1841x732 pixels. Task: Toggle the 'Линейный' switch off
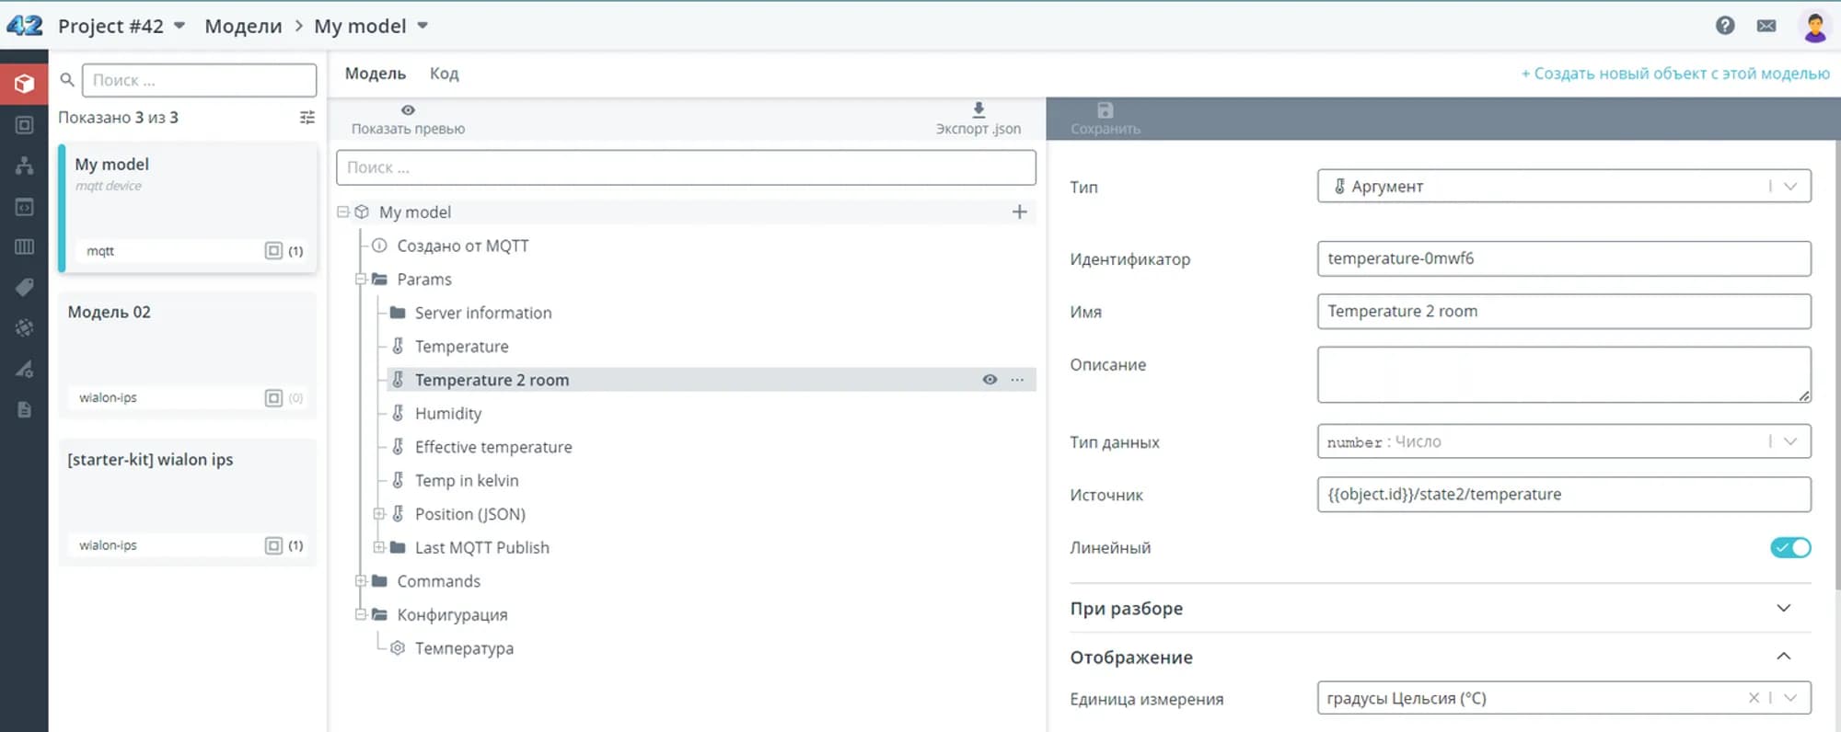[1789, 548]
